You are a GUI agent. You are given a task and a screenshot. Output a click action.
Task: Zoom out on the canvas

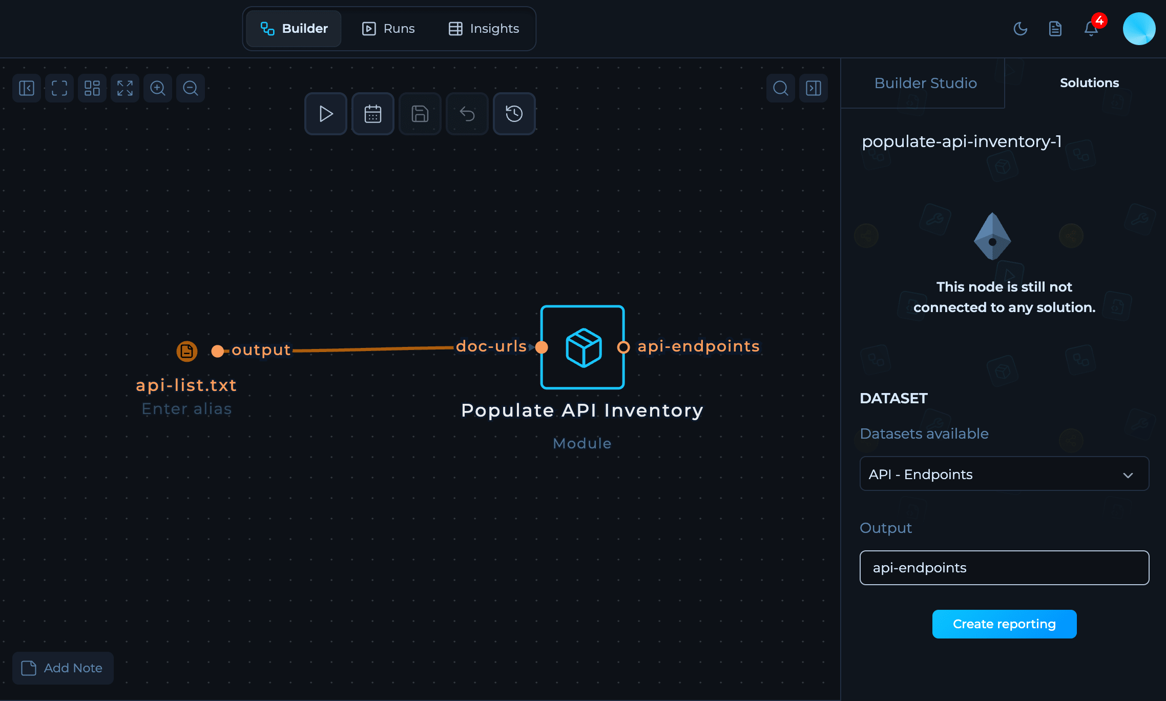pos(191,88)
